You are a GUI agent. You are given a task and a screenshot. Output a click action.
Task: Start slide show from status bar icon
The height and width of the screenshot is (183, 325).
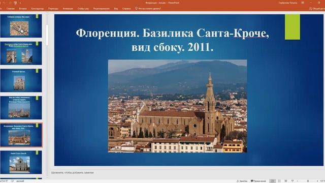click(x=292, y=181)
